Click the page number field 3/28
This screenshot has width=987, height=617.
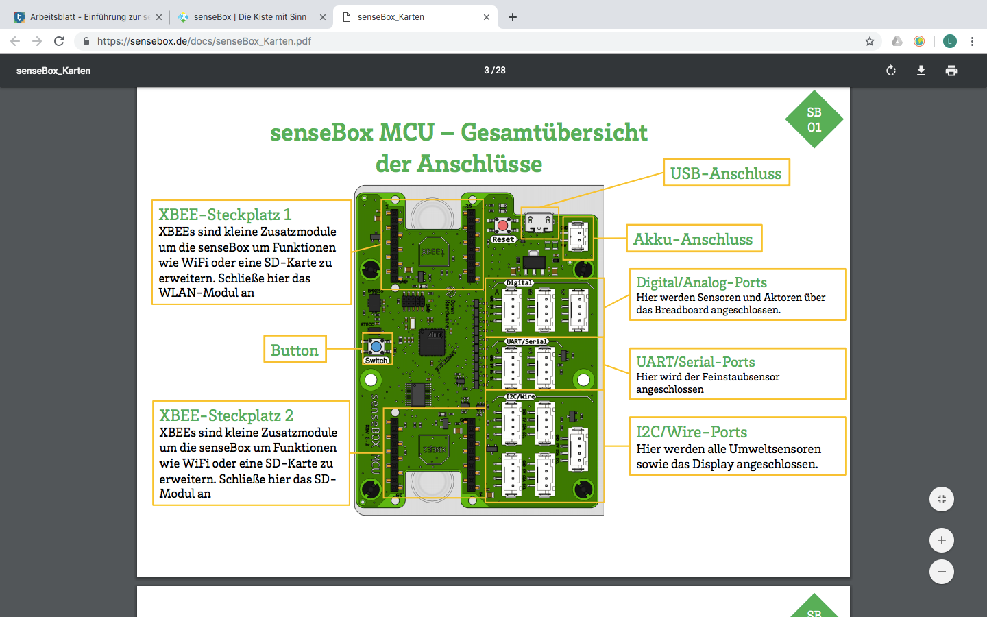(495, 71)
